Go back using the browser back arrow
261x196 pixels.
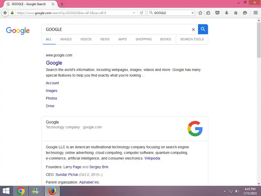pyautogui.click(x=5, y=13)
